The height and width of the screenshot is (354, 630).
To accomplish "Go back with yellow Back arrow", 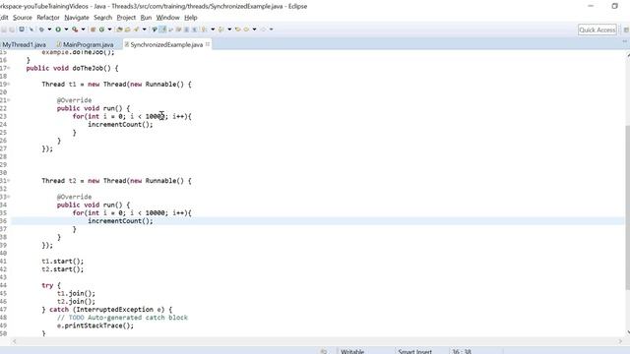I will pos(238,29).
